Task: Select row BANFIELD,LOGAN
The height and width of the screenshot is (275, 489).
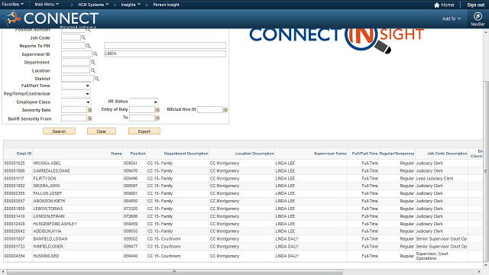Action: tap(243, 239)
